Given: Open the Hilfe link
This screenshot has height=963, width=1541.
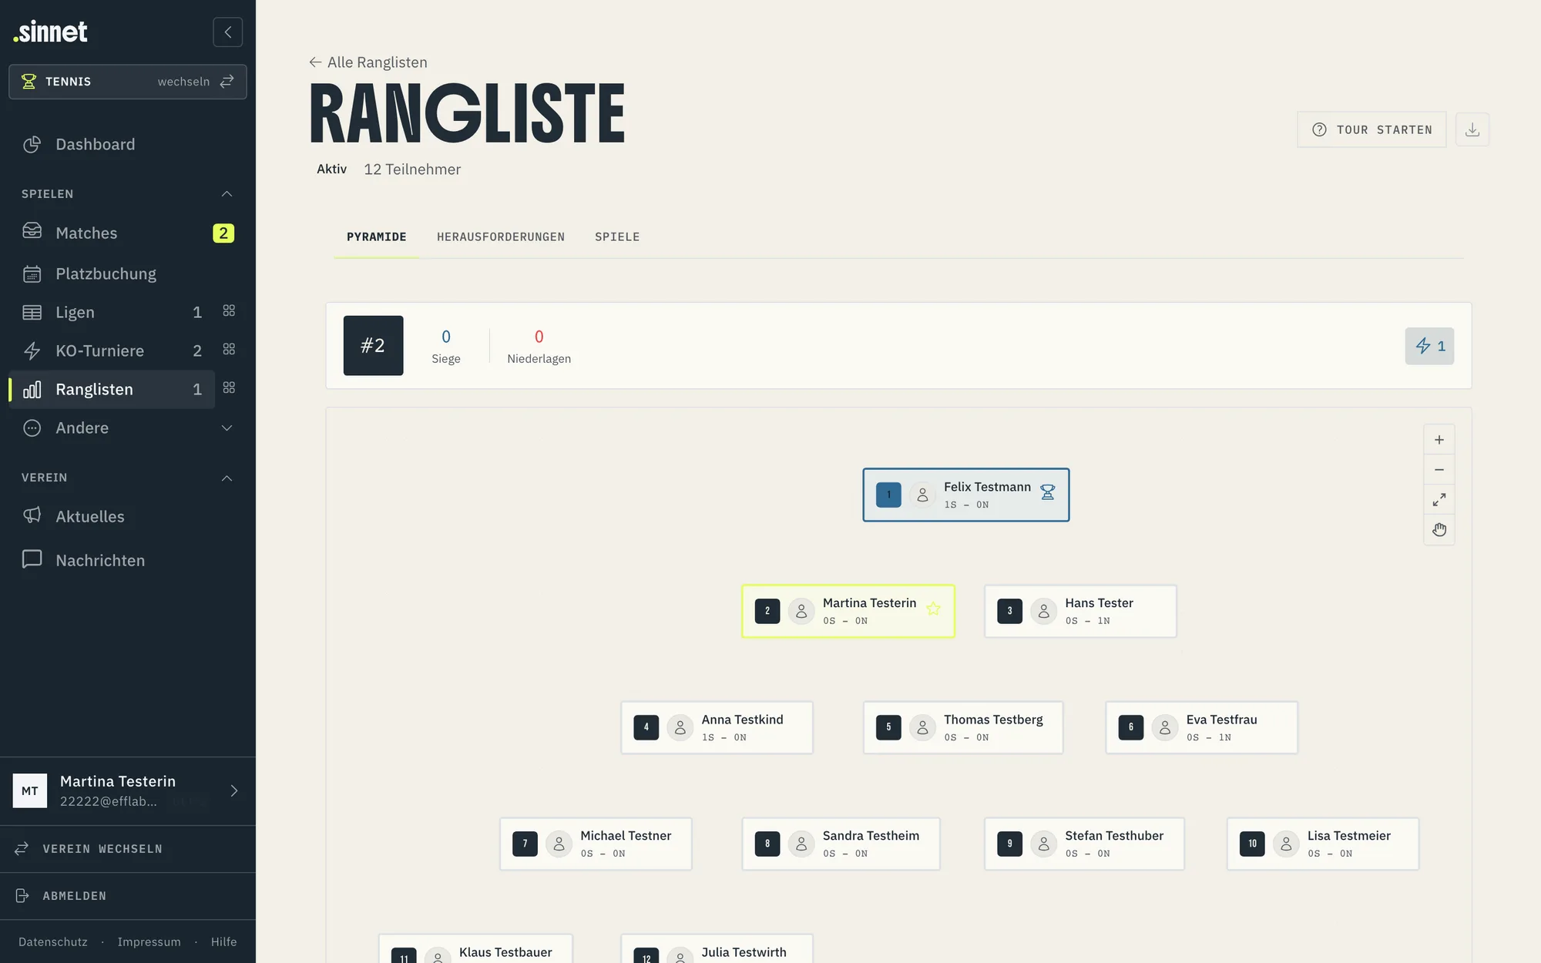Looking at the screenshot, I should [x=224, y=942].
